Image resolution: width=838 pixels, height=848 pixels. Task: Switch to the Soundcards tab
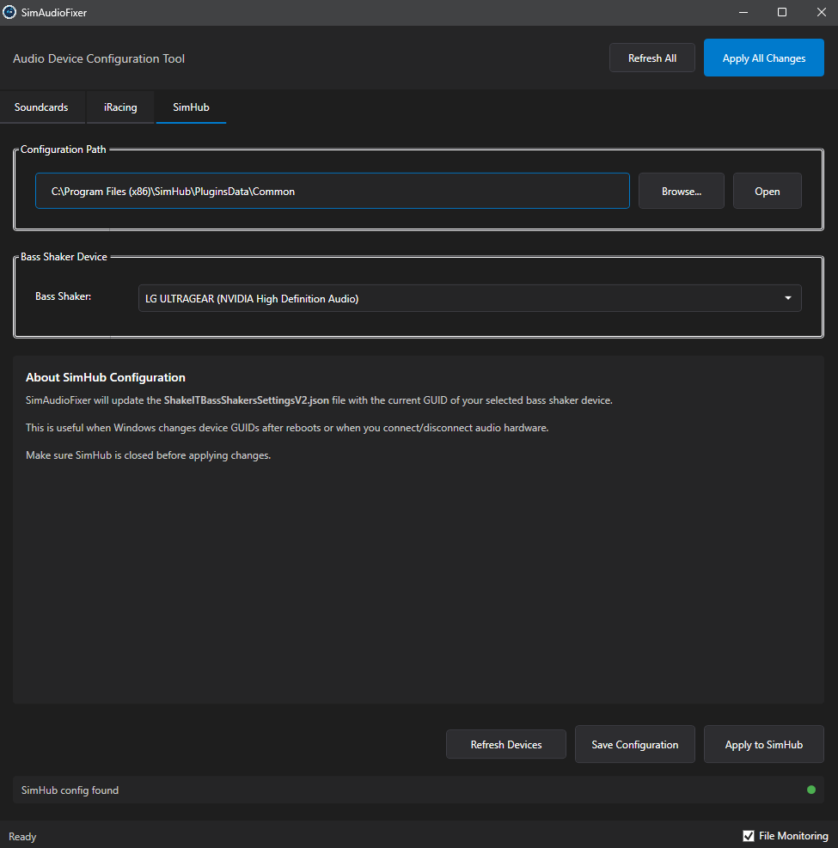click(41, 107)
